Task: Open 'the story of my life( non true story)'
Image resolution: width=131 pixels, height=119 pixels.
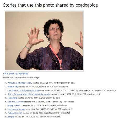Action: click(x=24, y=90)
